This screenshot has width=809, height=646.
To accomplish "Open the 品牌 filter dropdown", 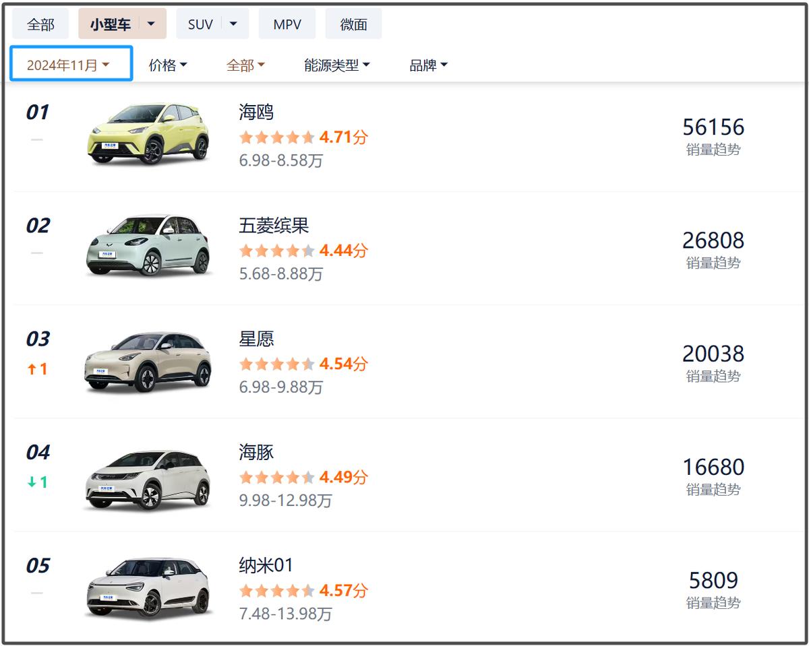I will 429,65.
